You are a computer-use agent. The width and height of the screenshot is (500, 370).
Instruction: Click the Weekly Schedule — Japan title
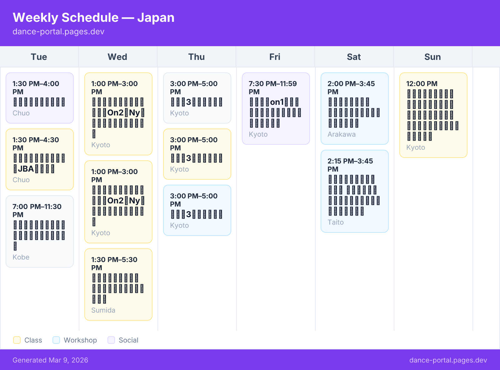[93, 17]
